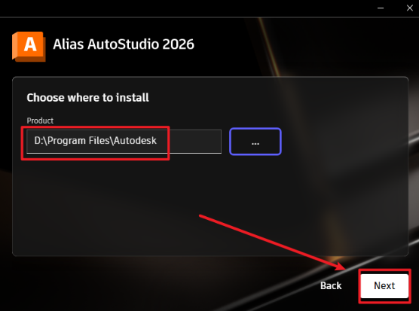
Task: Focus the Product install path field
Action: click(124, 142)
